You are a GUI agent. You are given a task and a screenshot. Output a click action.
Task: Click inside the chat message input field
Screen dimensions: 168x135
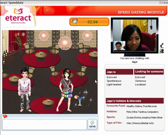(45, 125)
